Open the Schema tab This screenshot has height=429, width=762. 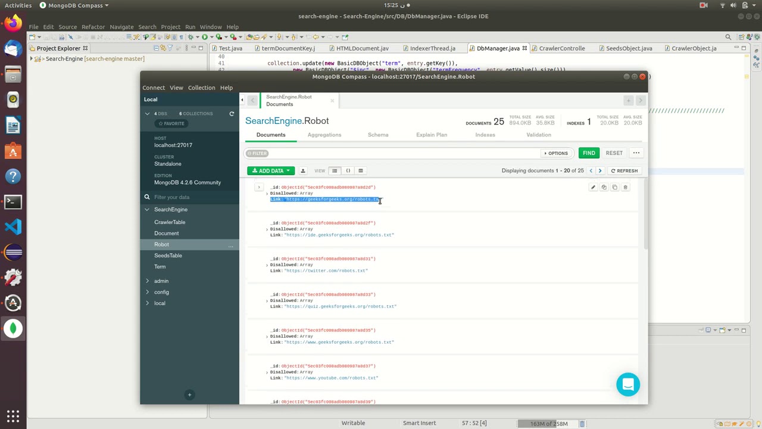click(378, 135)
